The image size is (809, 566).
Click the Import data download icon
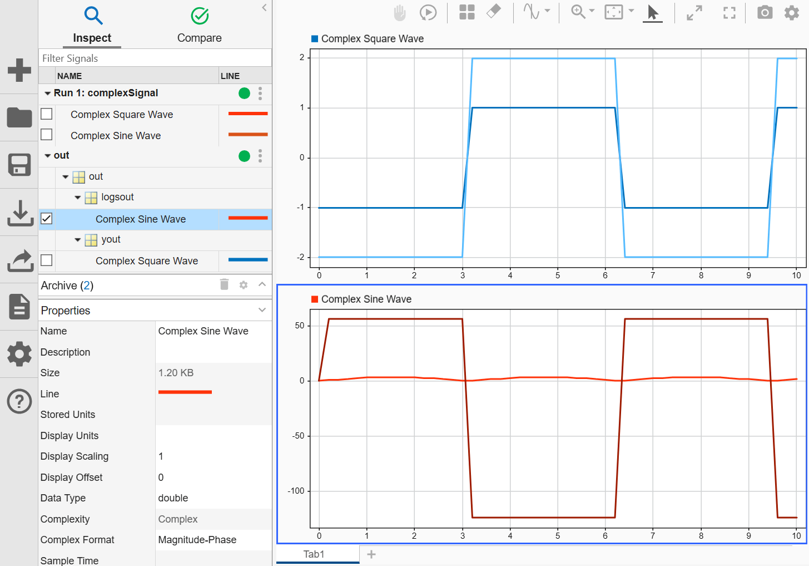pos(19,213)
